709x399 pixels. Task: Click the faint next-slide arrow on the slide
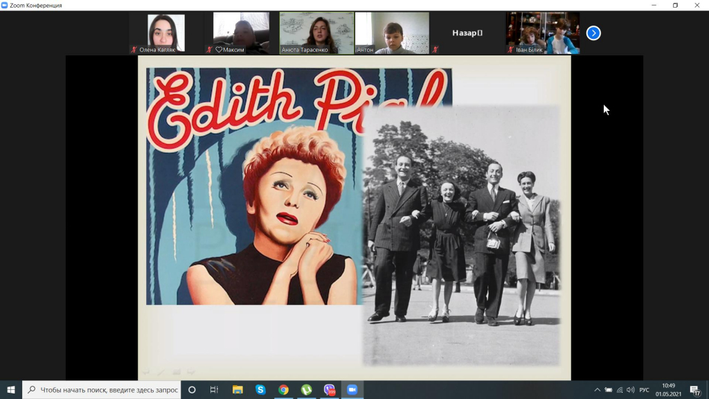(x=191, y=372)
